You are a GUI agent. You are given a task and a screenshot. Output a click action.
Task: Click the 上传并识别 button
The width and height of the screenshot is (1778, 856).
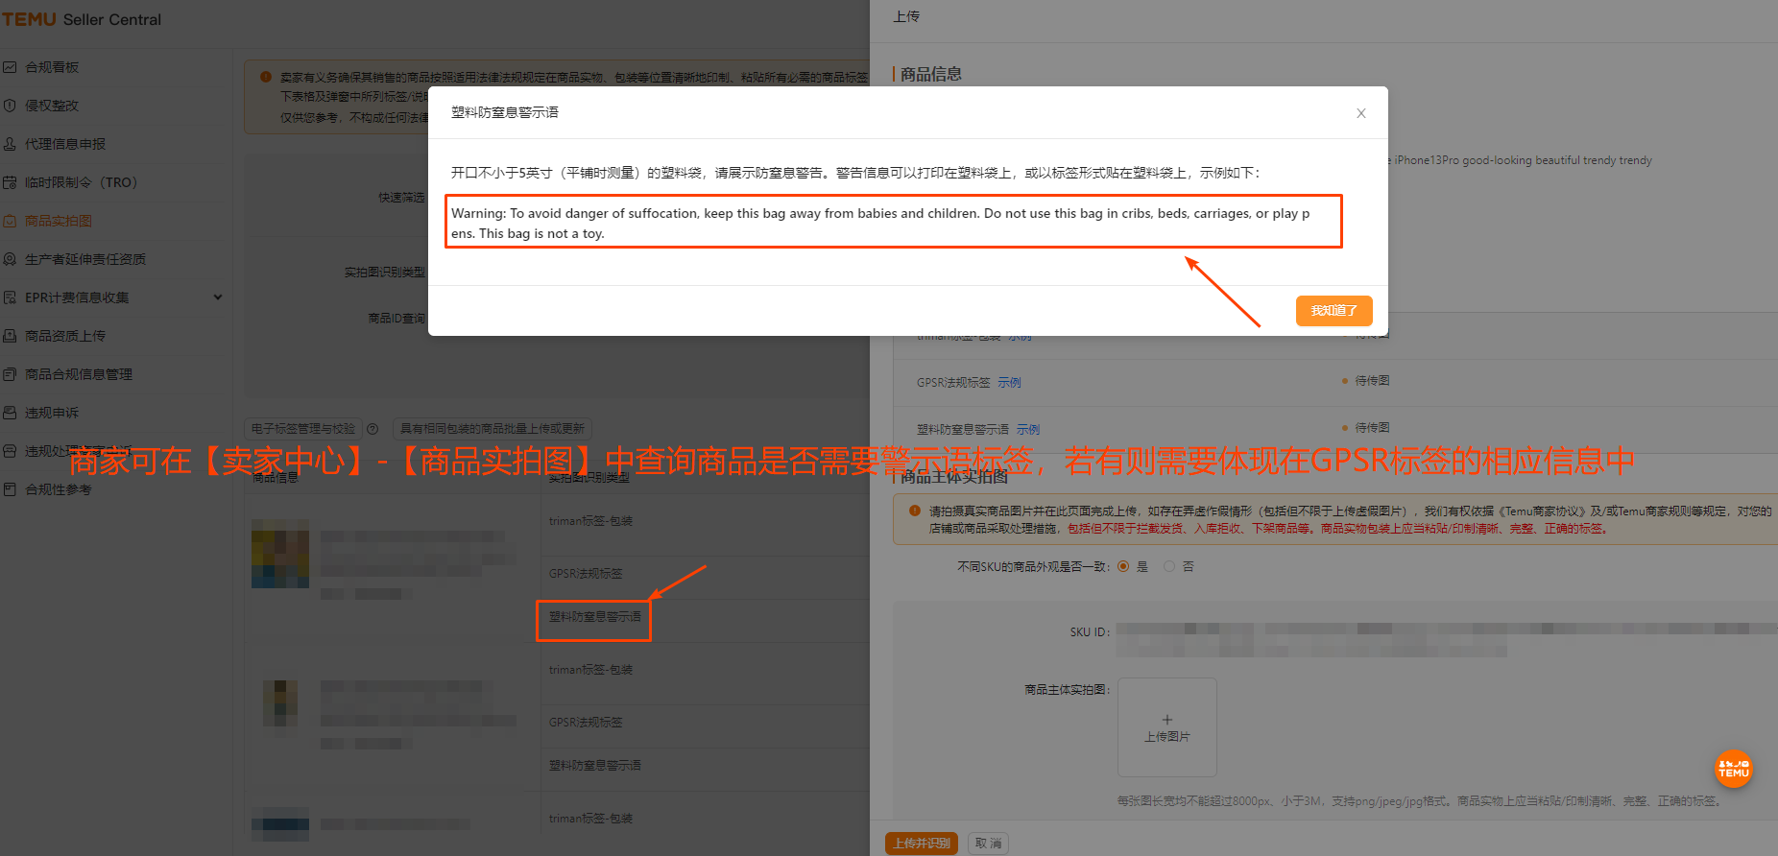922,844
